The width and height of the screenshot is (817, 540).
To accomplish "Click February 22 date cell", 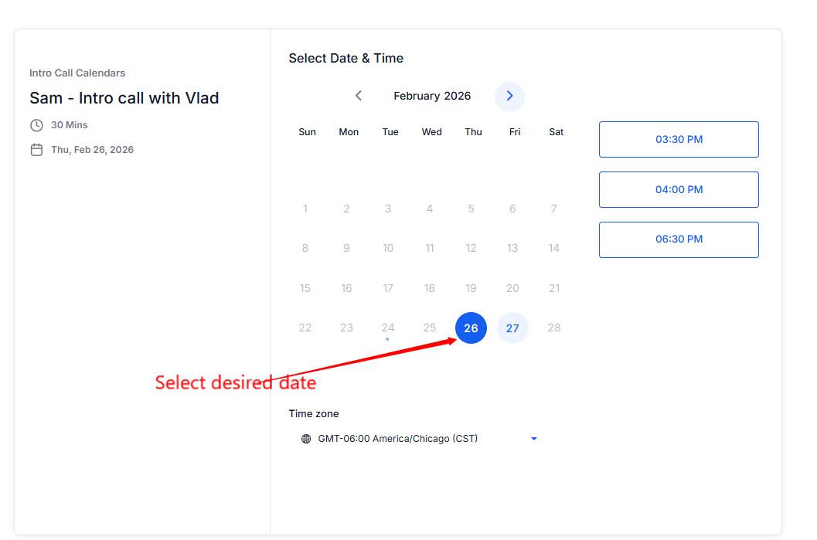I will (x=305, y=328).
